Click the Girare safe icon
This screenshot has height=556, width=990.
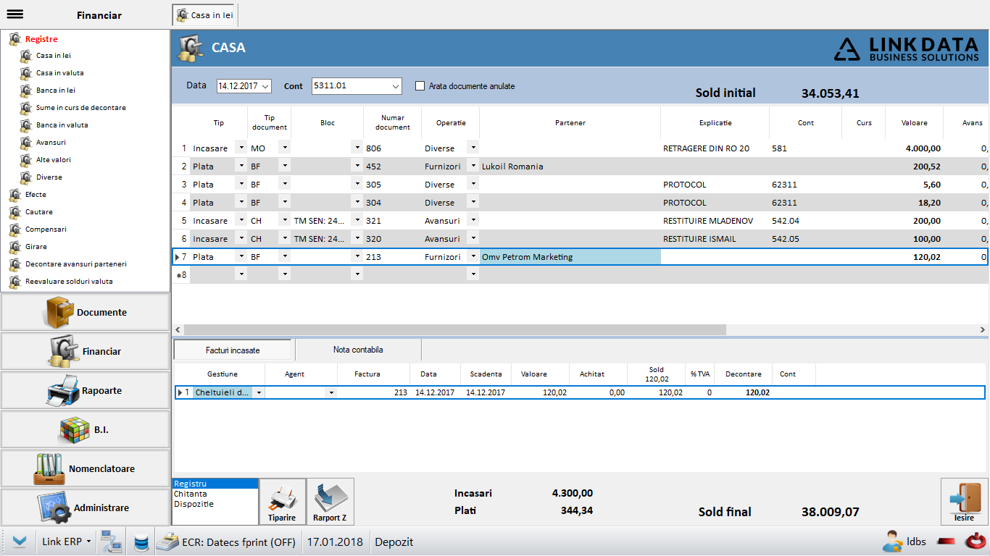point(14,247)
